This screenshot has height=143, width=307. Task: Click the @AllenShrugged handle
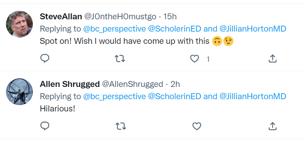click(x=132, y=84)
